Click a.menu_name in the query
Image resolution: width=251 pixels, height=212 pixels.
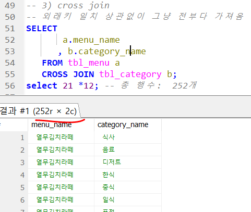point(91,40)
